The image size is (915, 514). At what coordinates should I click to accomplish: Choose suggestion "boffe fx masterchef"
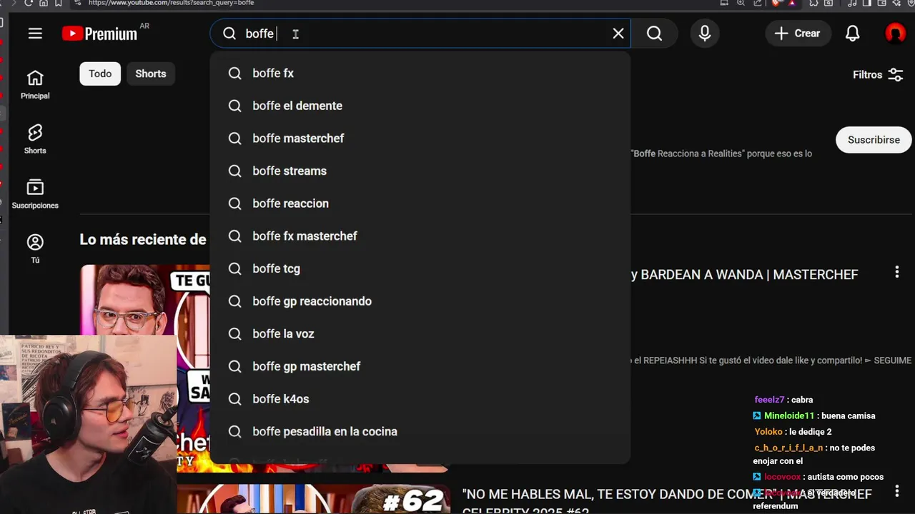click(420, 236)
